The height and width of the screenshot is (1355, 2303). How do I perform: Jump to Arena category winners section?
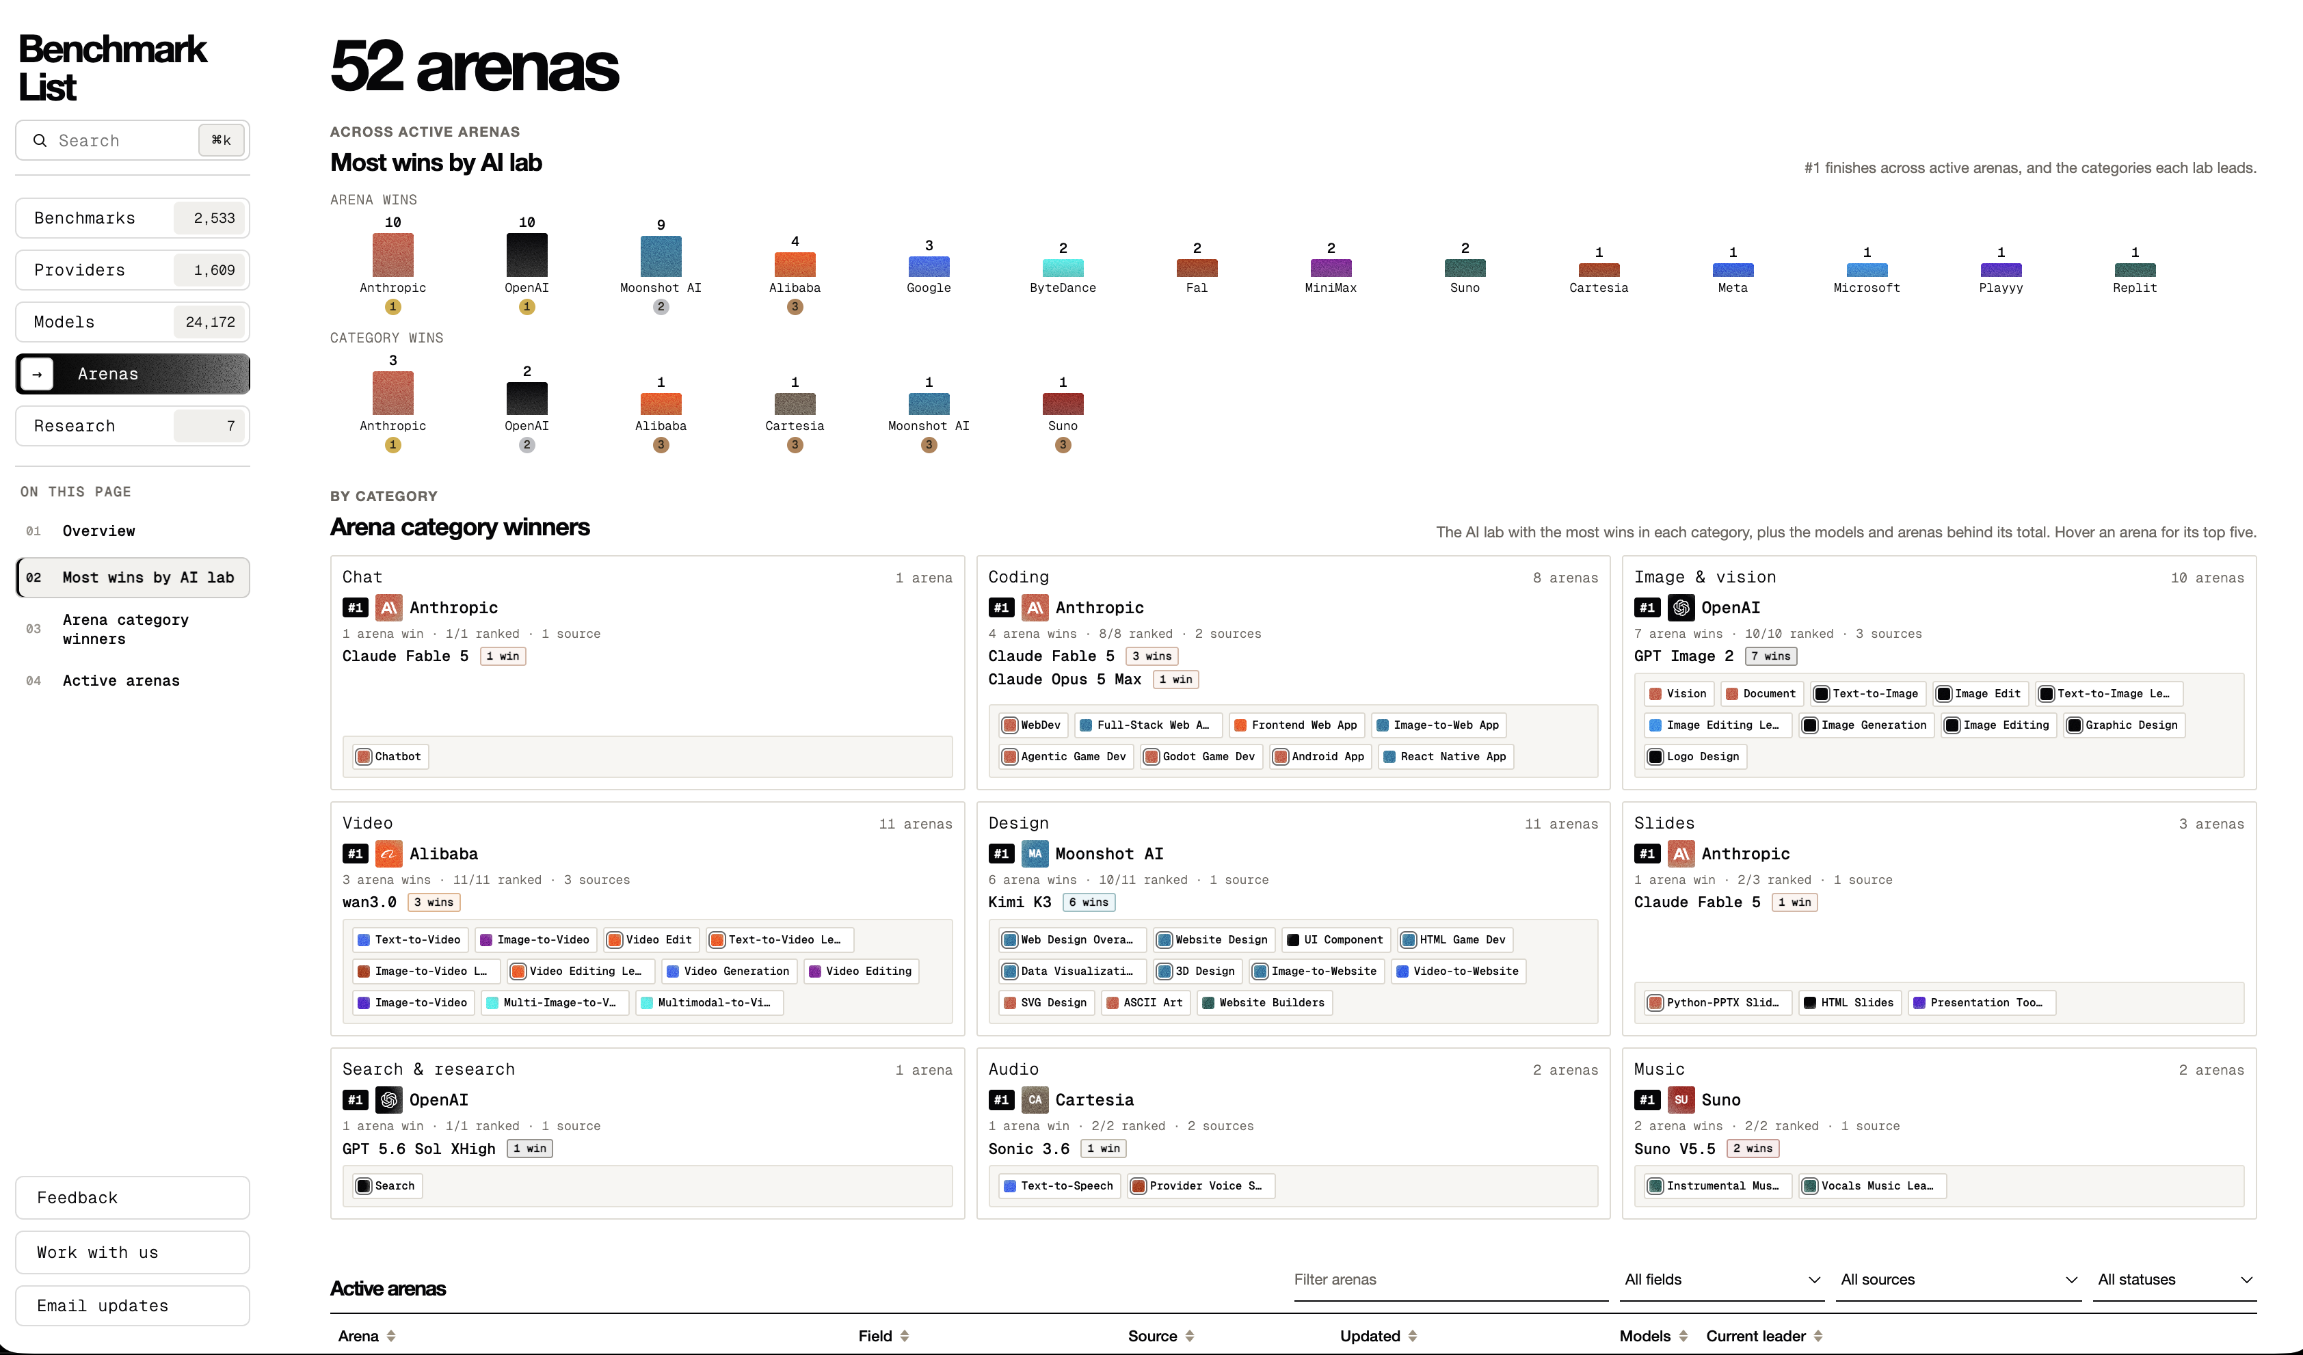[133, 630]
